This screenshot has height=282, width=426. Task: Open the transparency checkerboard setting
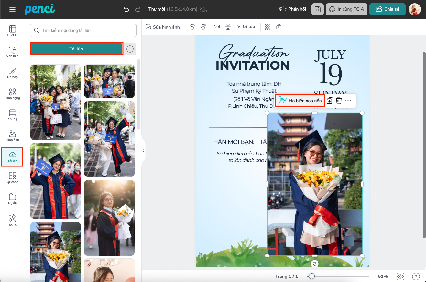pos(268,27)
